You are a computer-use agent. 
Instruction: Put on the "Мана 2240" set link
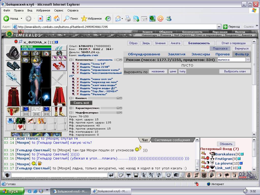click(95, 67)
